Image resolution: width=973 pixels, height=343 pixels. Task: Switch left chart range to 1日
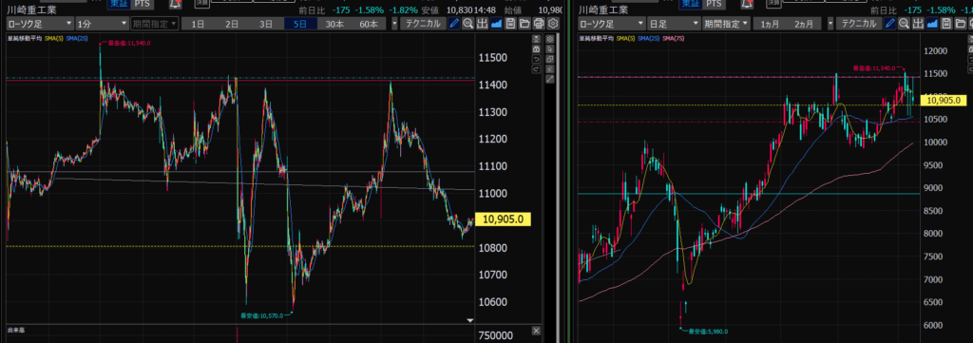[x=198, y=24]
